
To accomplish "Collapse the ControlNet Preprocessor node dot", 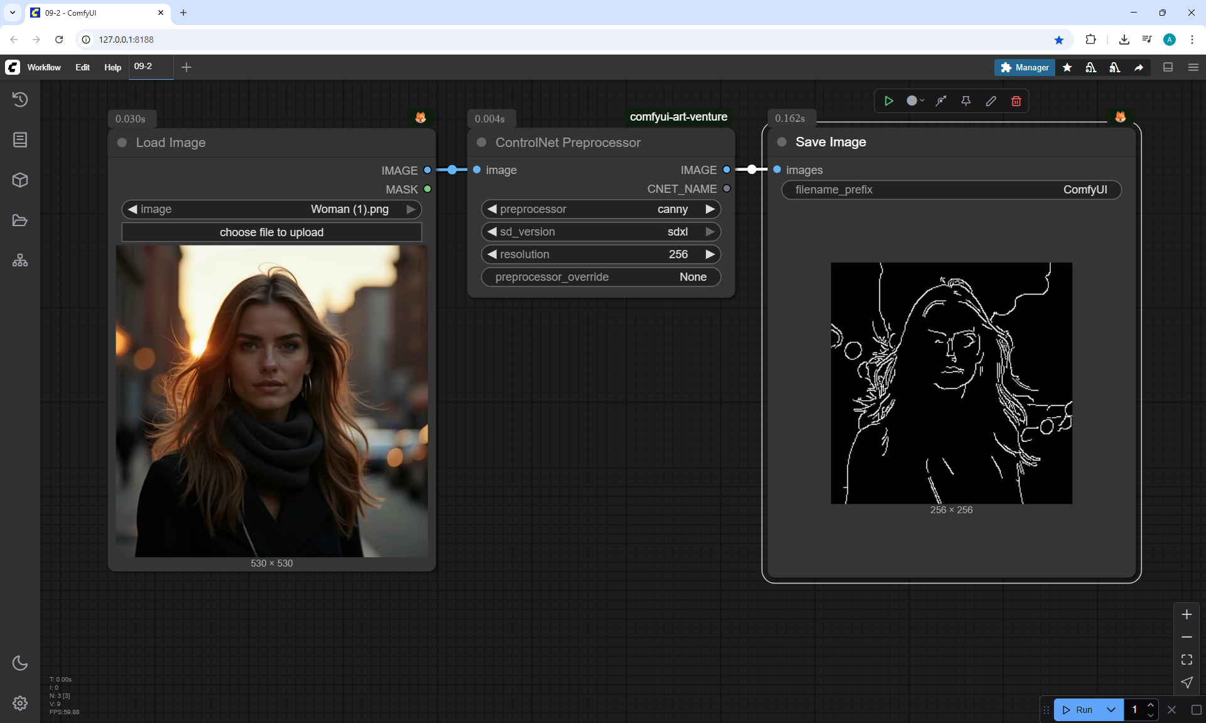I will click(x=482, y=143).
